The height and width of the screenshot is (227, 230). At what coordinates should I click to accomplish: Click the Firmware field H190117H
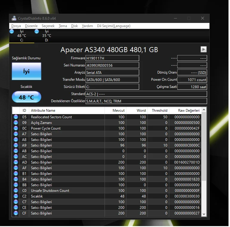tap(112, 58)
